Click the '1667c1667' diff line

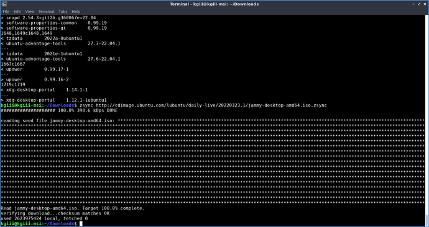(13, 64)
